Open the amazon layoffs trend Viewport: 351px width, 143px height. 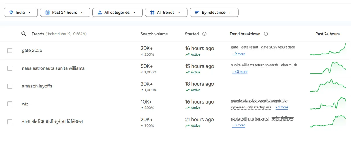37,86
